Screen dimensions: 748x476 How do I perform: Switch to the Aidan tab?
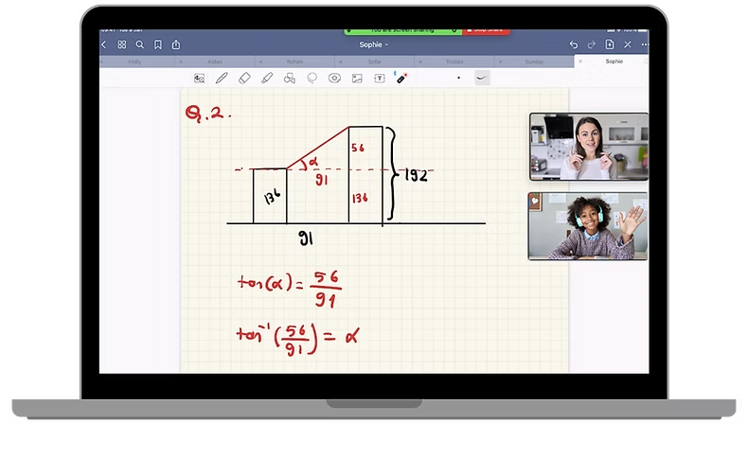pos(215,62)
